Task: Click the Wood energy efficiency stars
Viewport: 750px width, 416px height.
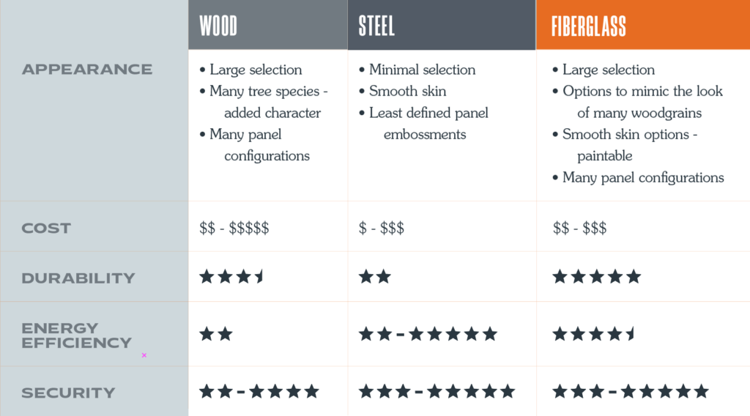Action: coord(216,335)
